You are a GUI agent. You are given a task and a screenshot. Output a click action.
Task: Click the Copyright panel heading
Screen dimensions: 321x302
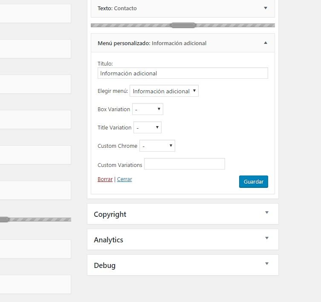click(110, 214)
